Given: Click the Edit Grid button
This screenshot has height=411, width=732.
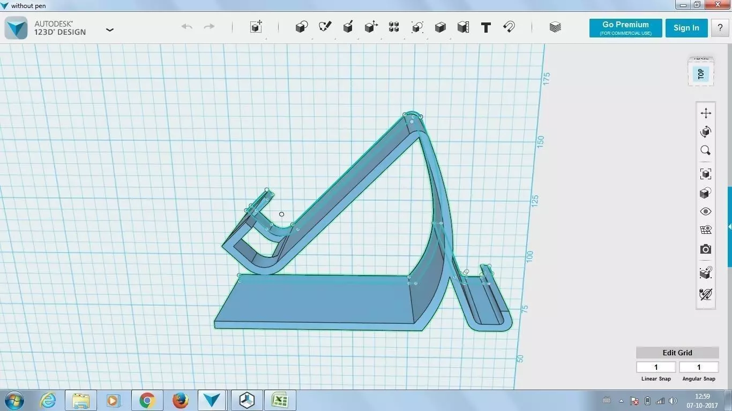Looking at the screenshot, I should (x=677, y=353).
